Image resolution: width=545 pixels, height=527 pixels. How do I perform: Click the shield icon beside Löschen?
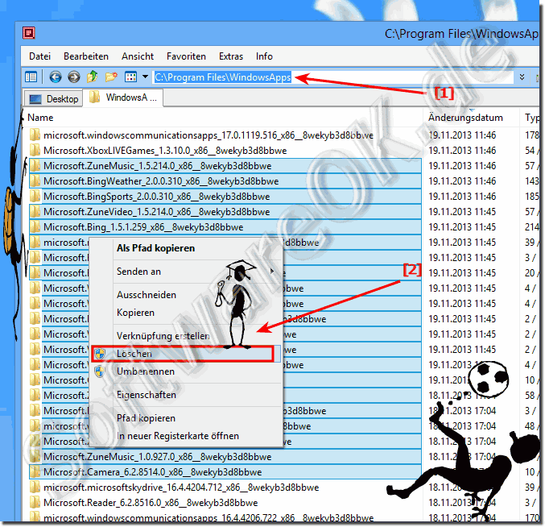pyautogui.click(x=100, y=354)
